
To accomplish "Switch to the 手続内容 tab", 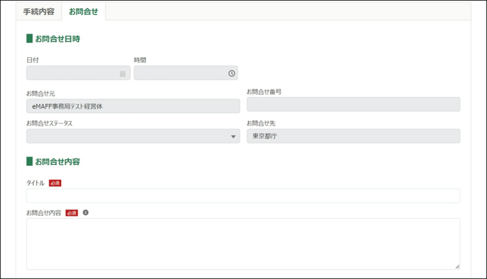I will point(39,12).
